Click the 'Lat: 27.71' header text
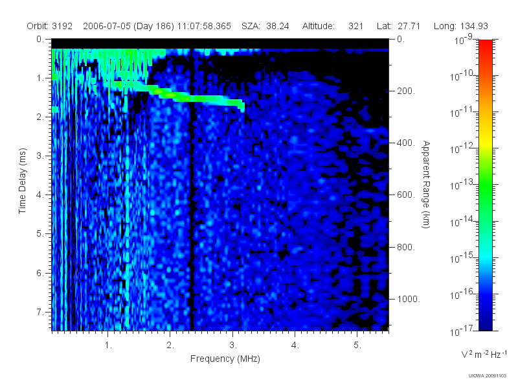 (398, 26)
